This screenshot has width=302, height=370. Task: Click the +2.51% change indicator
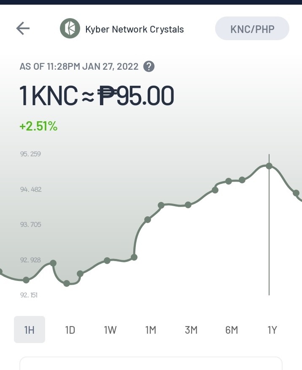[x=38, y=126]
